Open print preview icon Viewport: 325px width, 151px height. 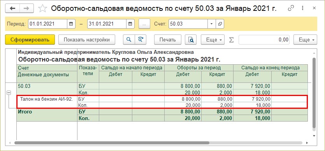tap(191, 39)
